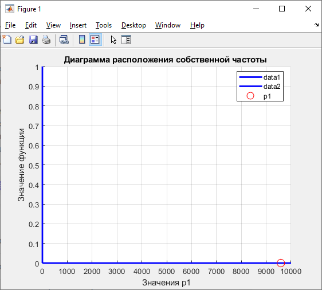The width and height of the screenshot is (322, 290).
Task: Click x-axis tick label 5000
Action: coord(166,271)
